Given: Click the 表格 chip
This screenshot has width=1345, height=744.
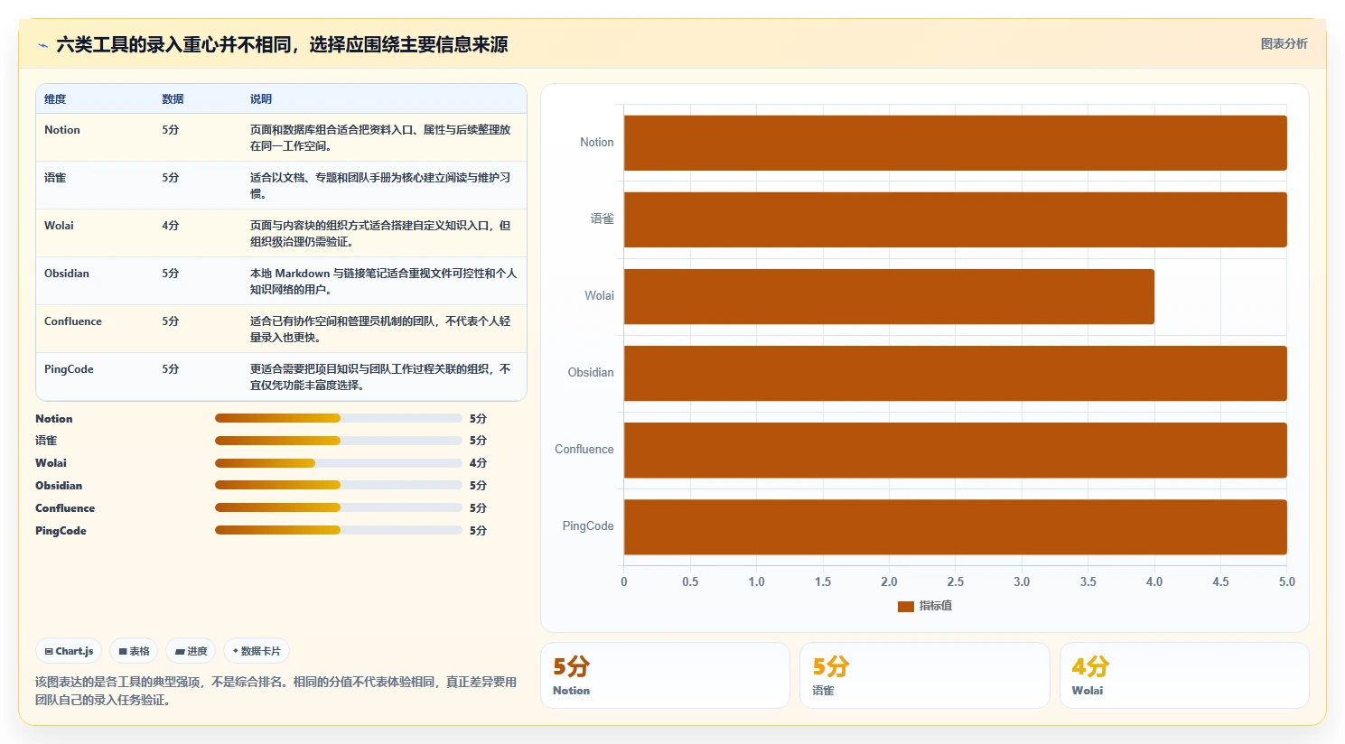Looking at the screenshot, I should 134,651.
